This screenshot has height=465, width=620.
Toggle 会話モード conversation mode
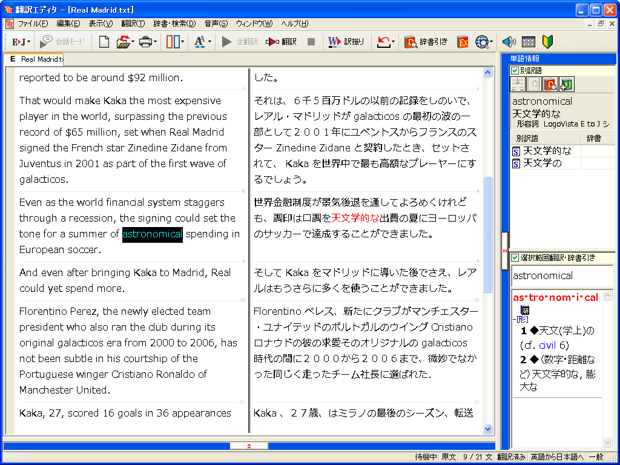(62, 42)
